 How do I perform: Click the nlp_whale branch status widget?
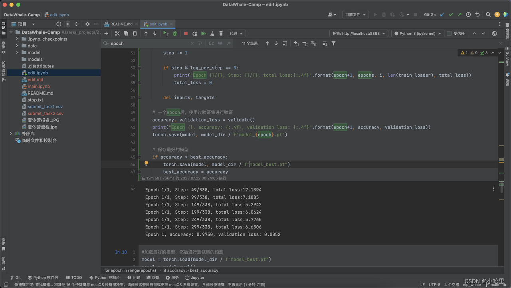click(x=472, y=285)
